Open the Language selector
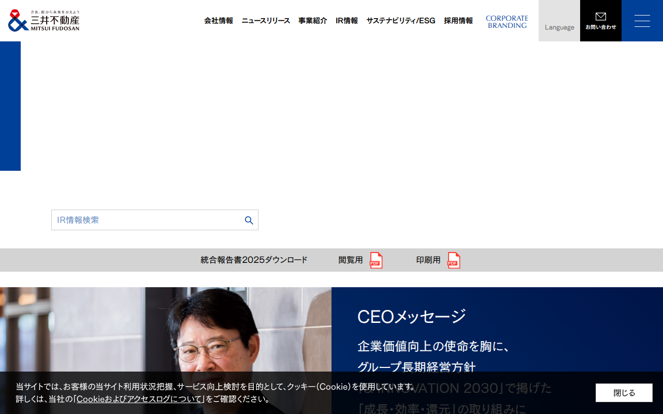The width and height of the screenshot is (663, 414). click(559, 21)
